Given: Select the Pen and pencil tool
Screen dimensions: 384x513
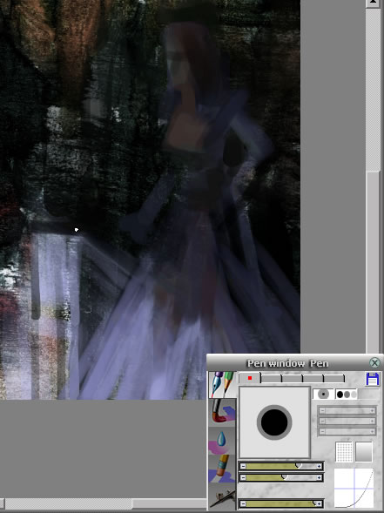Looking at the screenshot, I should pos(222,385).
